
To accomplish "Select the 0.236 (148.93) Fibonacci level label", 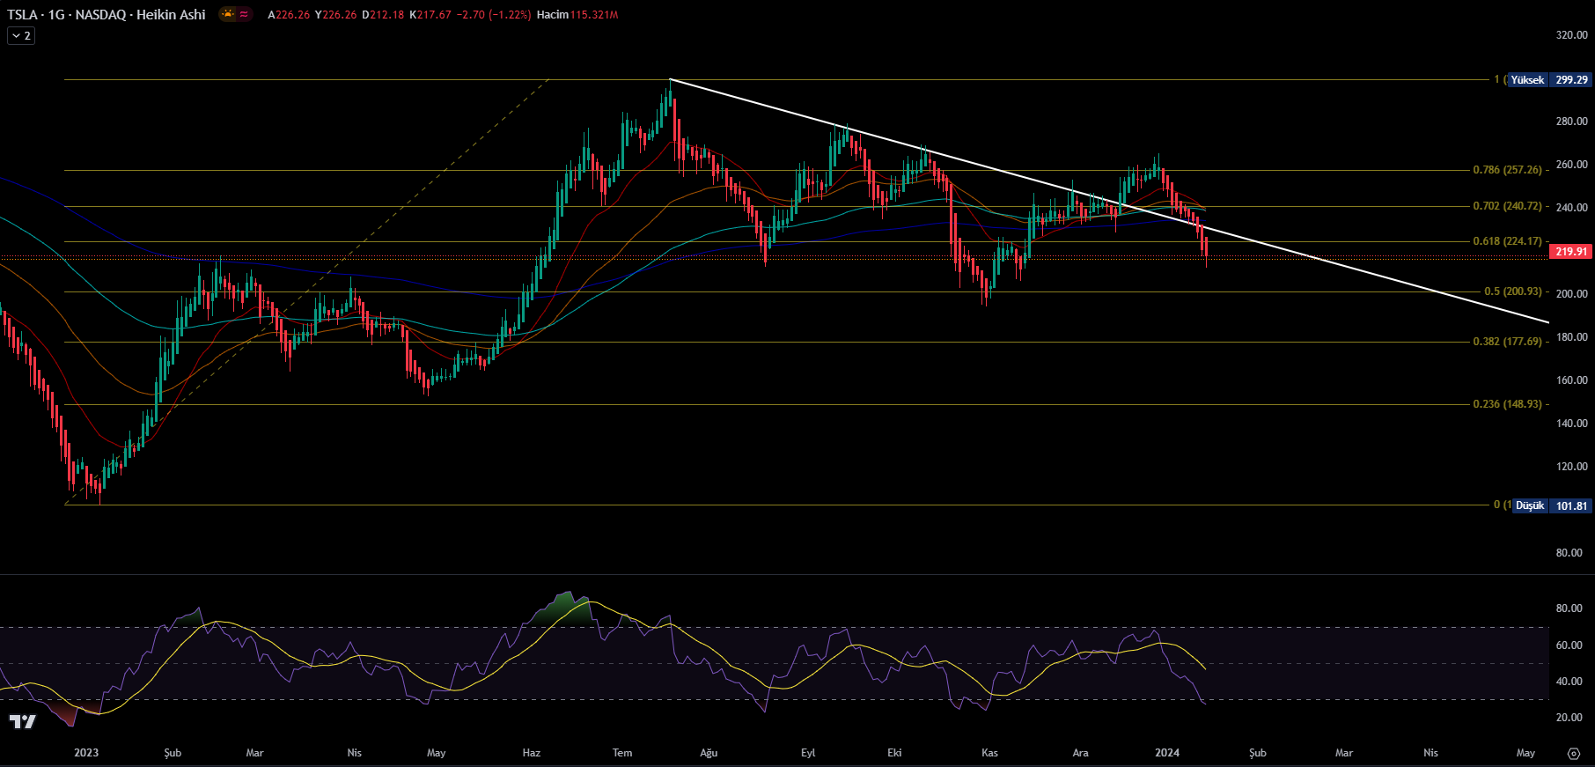I will 1508,404.
